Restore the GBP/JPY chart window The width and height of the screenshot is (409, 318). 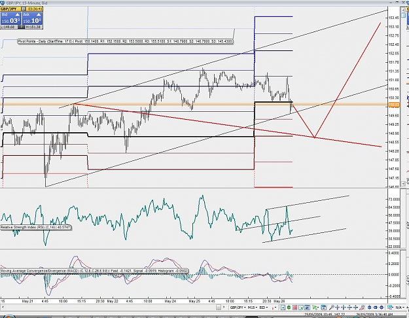click(397, 3)
